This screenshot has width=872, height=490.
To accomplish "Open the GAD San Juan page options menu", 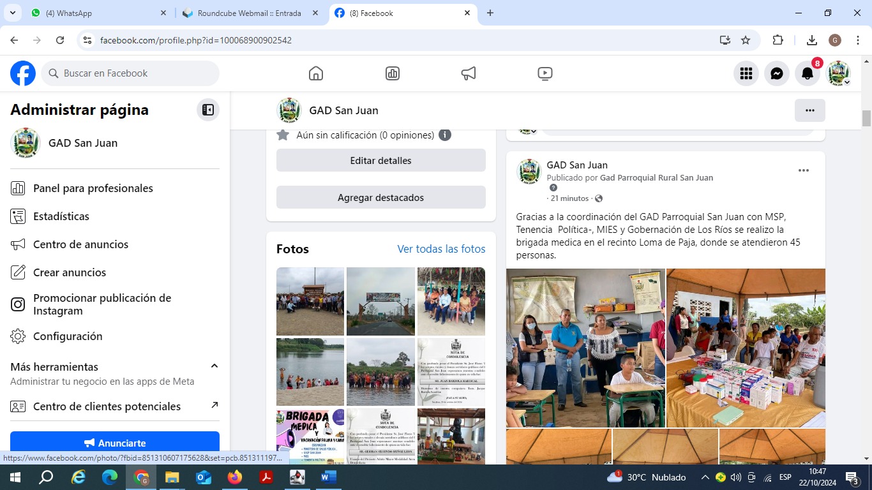I will 809,110.
